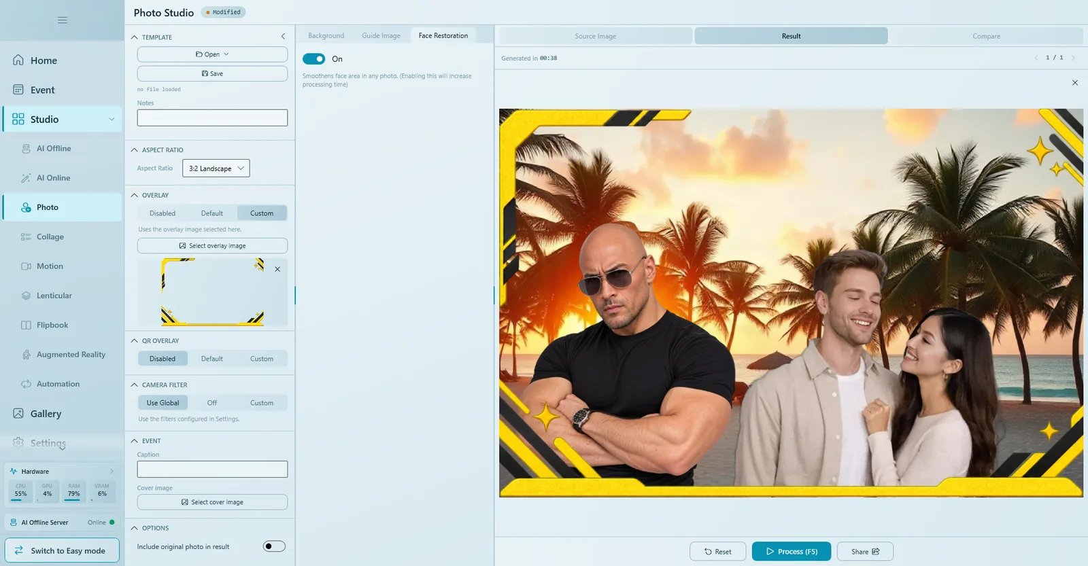
Task: Open the Gallery icon
Action: [18, 414]
